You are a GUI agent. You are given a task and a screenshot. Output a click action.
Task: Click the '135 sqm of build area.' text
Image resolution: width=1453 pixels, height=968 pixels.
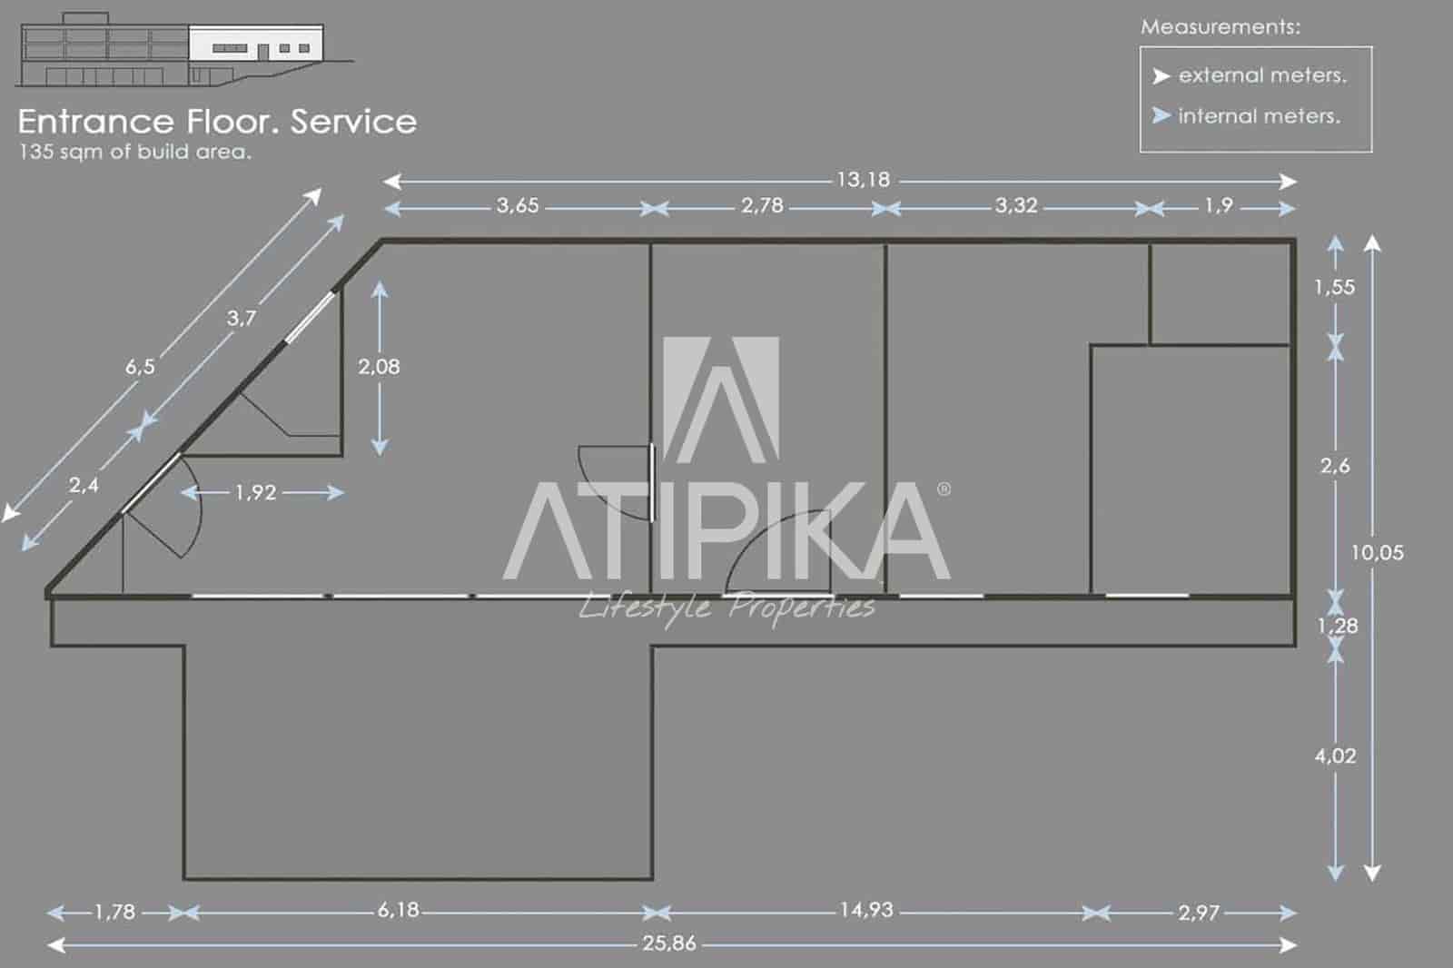coord(134,152)
